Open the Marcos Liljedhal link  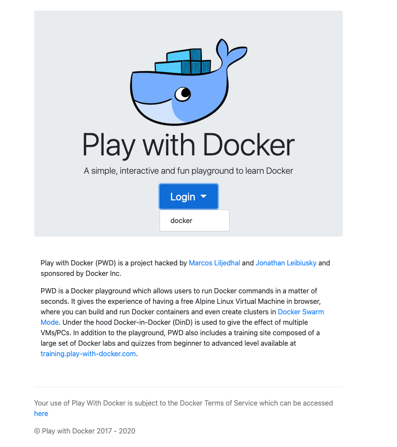[x=214, y=263]
